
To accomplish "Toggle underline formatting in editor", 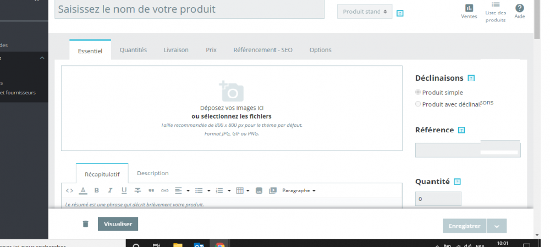I will [x=124, y=190].
